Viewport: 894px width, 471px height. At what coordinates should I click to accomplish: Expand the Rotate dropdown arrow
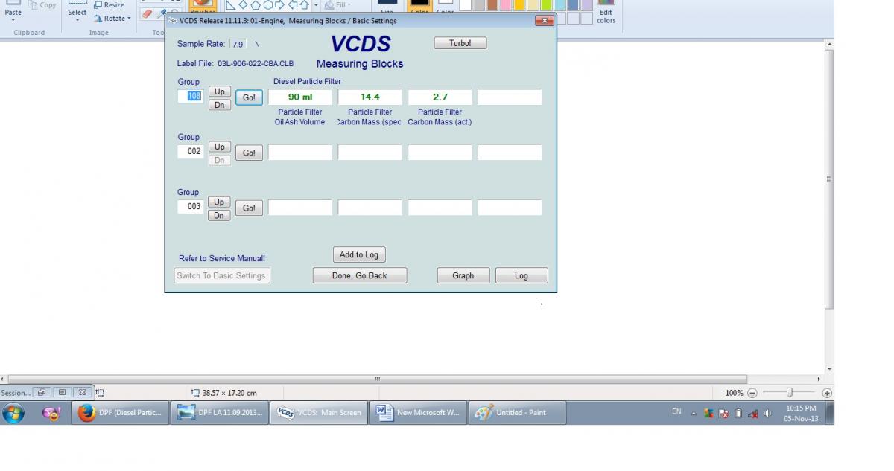[129, 19]
